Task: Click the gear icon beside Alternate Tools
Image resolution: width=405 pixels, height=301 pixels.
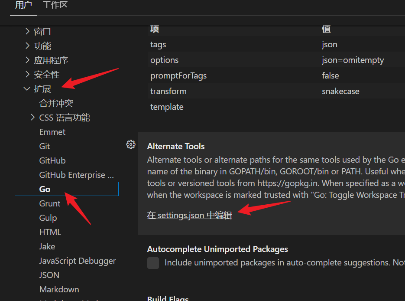Action: point(131,145)
